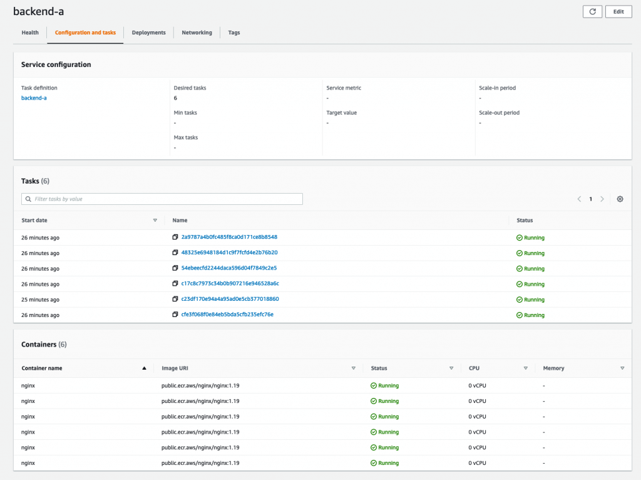Click the next page chevron for tasks
641x480 pixels.
point(602,199)
